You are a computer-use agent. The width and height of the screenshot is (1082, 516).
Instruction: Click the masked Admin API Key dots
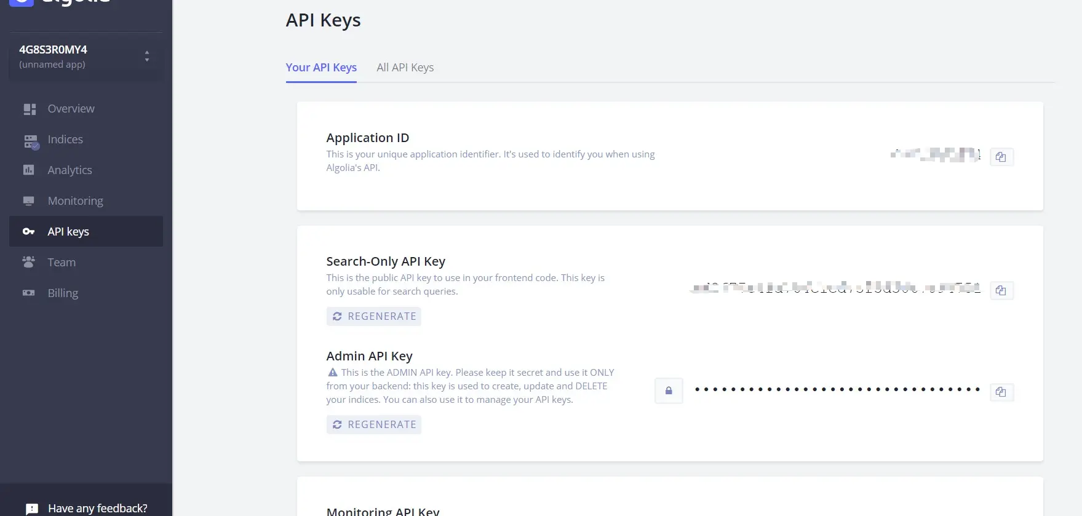pyautogui.click(x=837, y=389)
